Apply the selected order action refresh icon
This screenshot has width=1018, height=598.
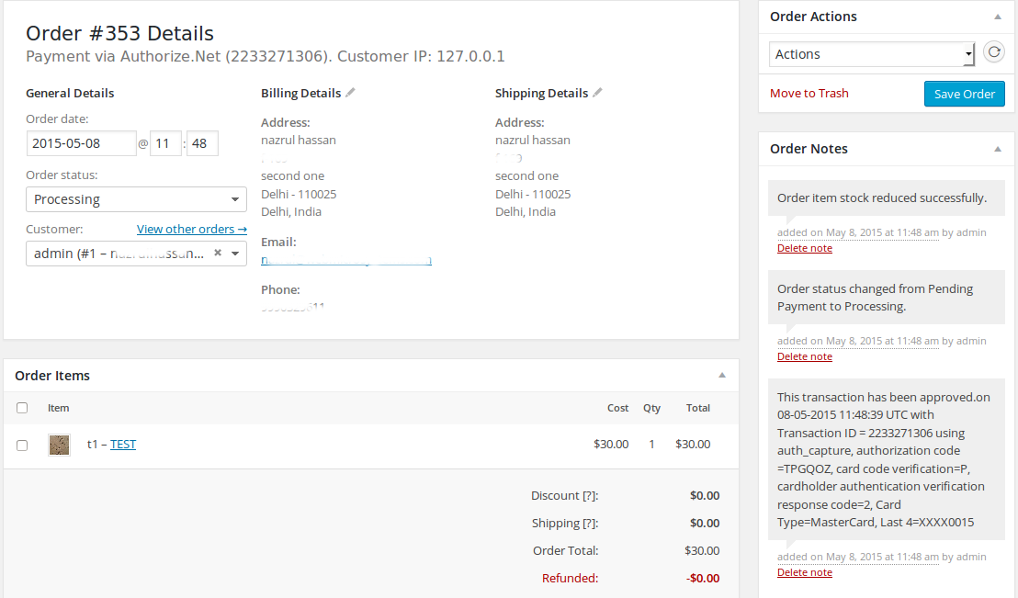point(994,52)
